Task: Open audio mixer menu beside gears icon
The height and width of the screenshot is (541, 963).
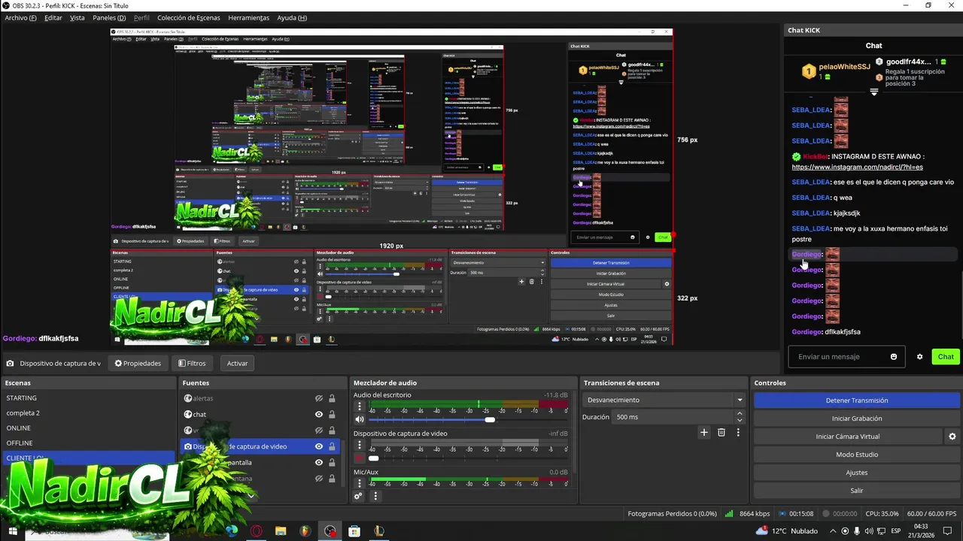Action: (x=375, y=496)
